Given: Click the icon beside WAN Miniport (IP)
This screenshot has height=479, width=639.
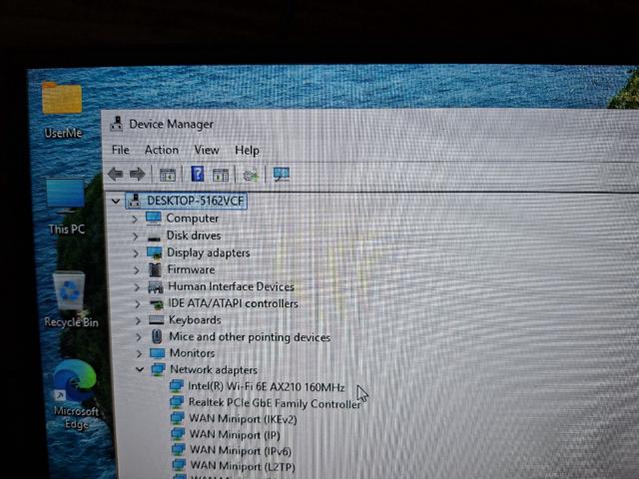Looking at the screenshot, I should (178, 434).
